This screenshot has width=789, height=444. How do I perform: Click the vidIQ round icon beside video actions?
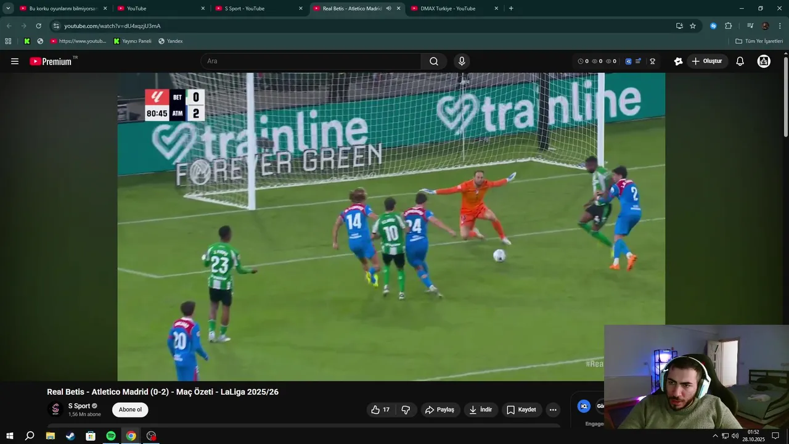pyautogui.click(x=584, y=406)
